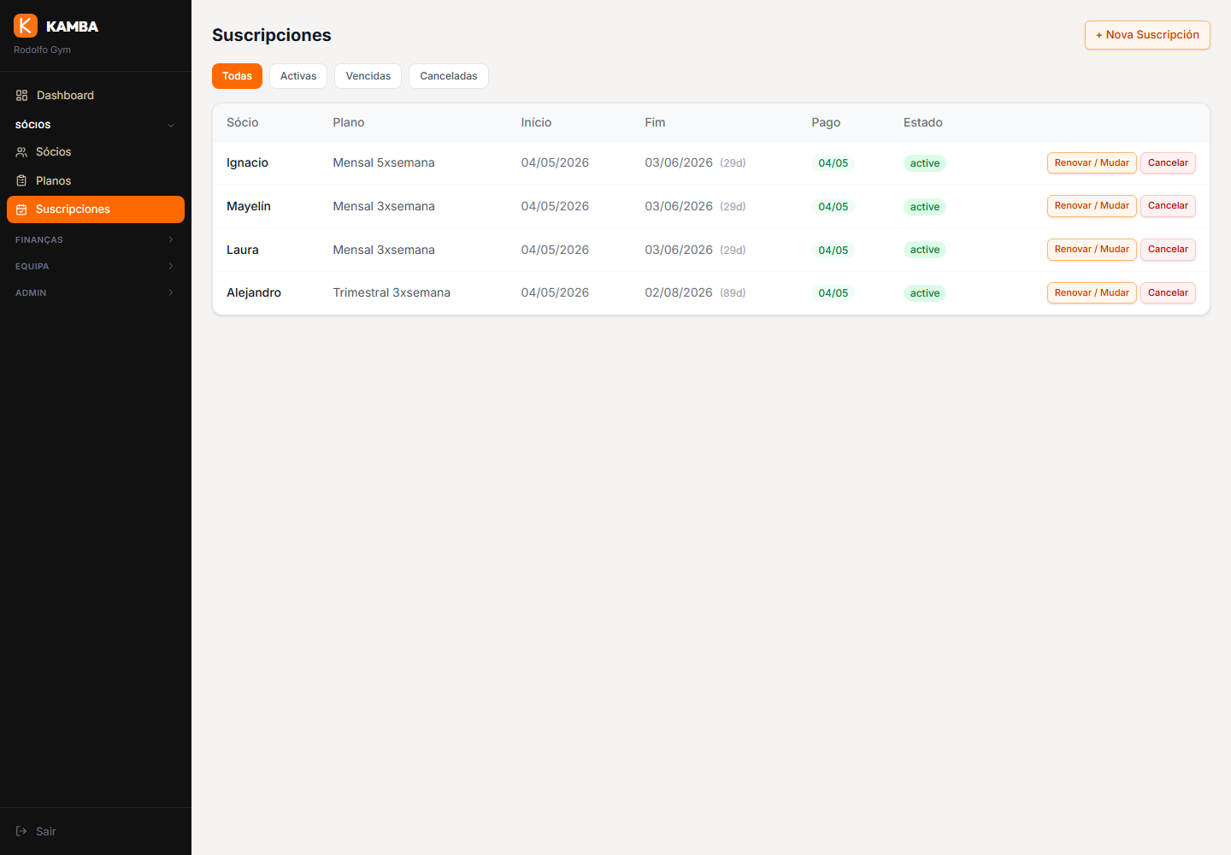
Task: Click the Trimestral 3xsemana plan cell
Action: (x=392, y=293)
